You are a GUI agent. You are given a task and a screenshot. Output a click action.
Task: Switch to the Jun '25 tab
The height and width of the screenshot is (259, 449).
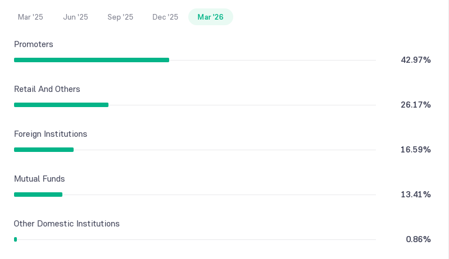pyautogui.click(x=75, y=17)
